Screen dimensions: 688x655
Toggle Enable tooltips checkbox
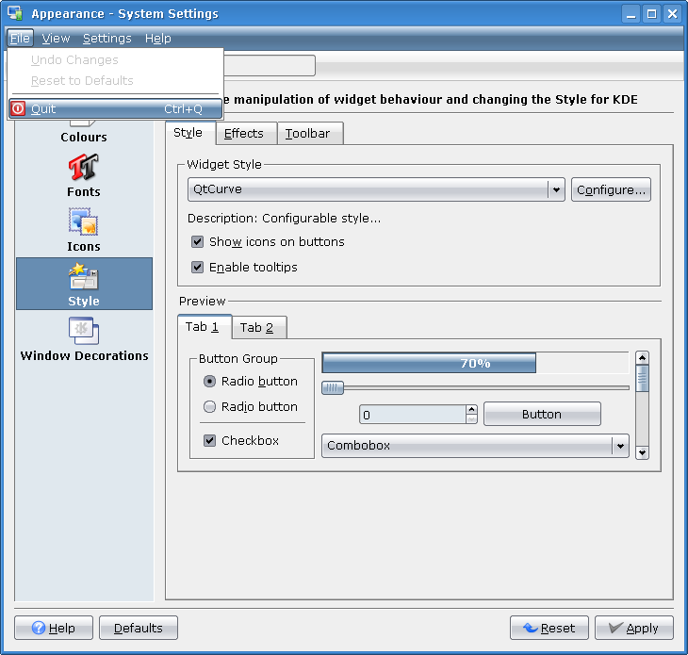point(198,267)
